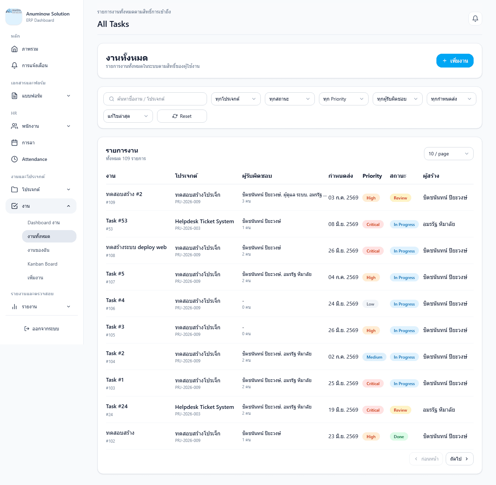Go to next page with ถัดไป
496x485 pixels.
[x=459, y=459]
